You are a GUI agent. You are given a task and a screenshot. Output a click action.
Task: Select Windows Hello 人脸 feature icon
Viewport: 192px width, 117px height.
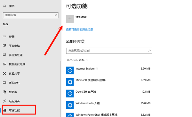click(70, 105)
